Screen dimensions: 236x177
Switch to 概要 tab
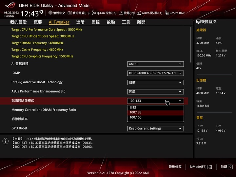pyautogui.click(x=38, y=22)
